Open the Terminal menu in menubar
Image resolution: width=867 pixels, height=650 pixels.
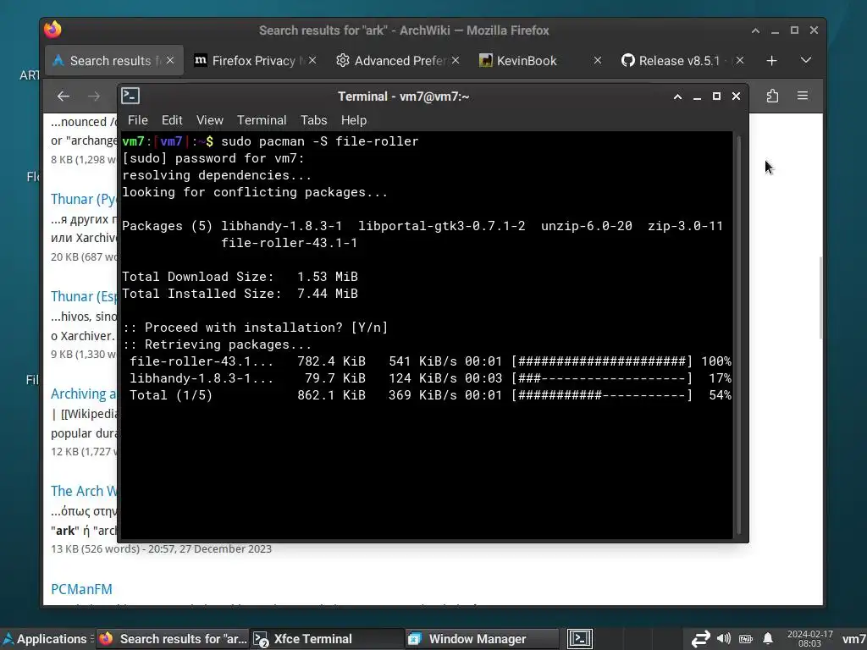click(262, 120)
